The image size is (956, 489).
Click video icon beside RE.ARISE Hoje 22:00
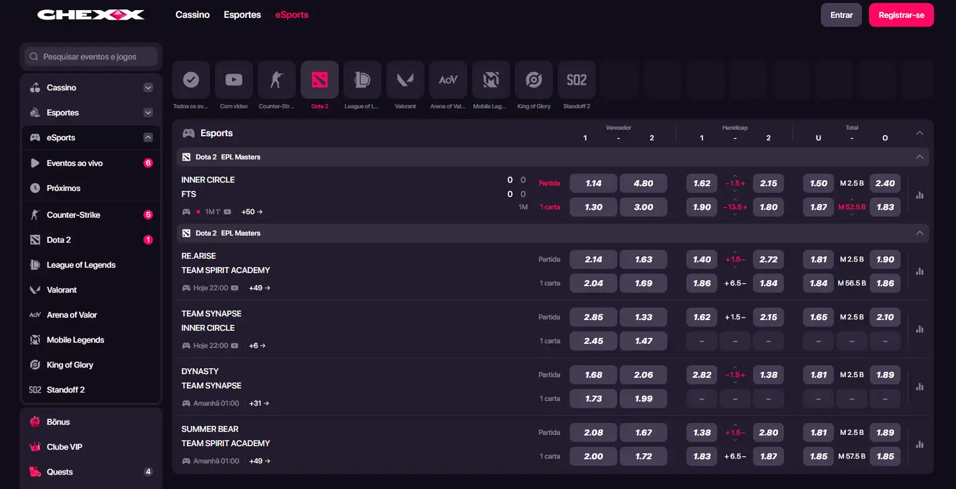coord(235,288)
